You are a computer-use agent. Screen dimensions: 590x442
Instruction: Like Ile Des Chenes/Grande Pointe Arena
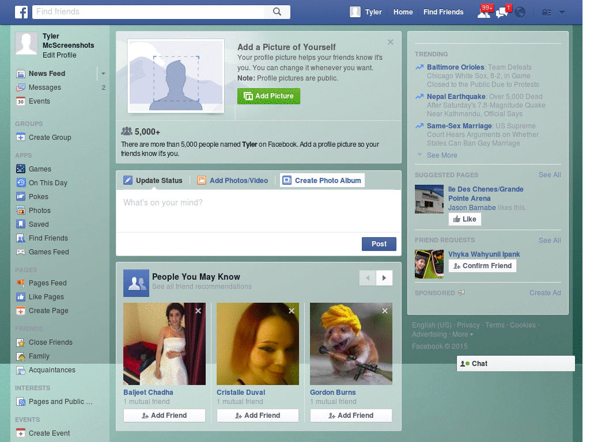click(465, 219)
